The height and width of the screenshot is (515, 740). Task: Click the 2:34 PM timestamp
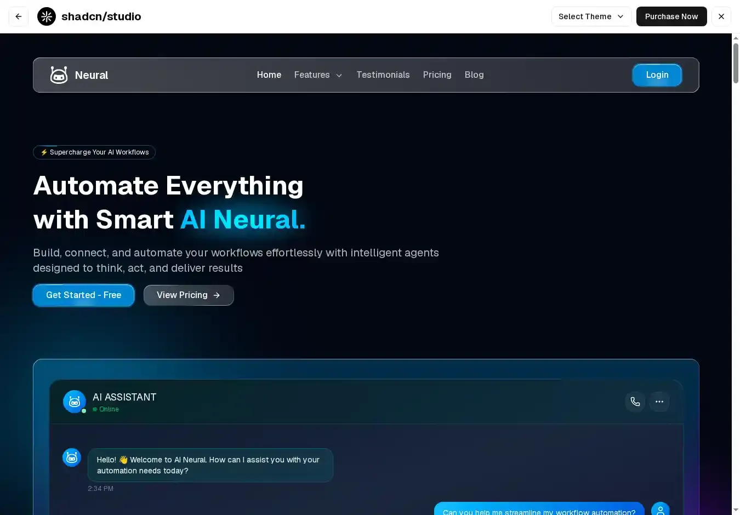[x=101, y=489]
